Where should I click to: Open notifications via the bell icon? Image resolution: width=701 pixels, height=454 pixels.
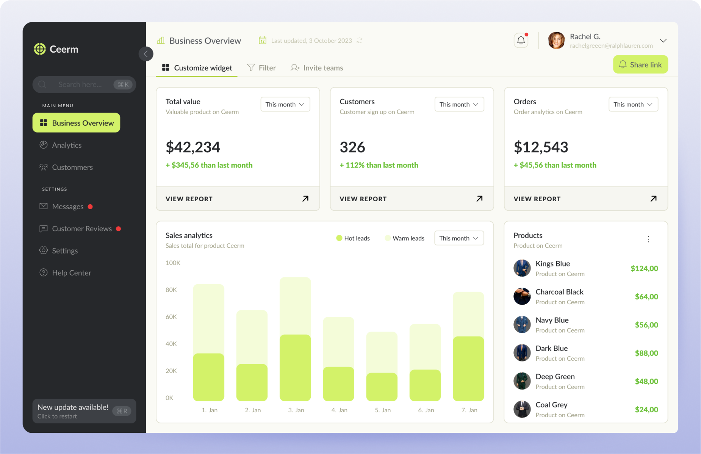[521, 40]
